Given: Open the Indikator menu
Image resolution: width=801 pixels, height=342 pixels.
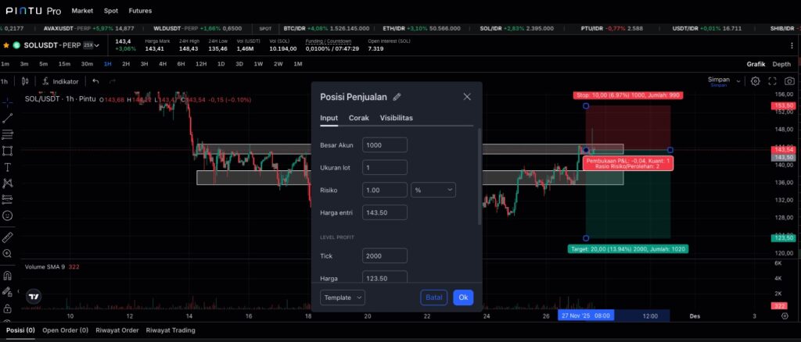Looking at the screenshot, I should click(x=61, y=80).
